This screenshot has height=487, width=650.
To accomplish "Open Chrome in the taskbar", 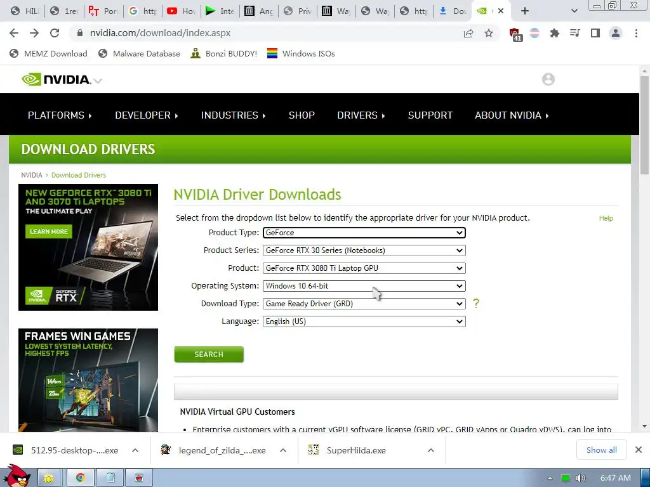I will (x=81, y=478).
